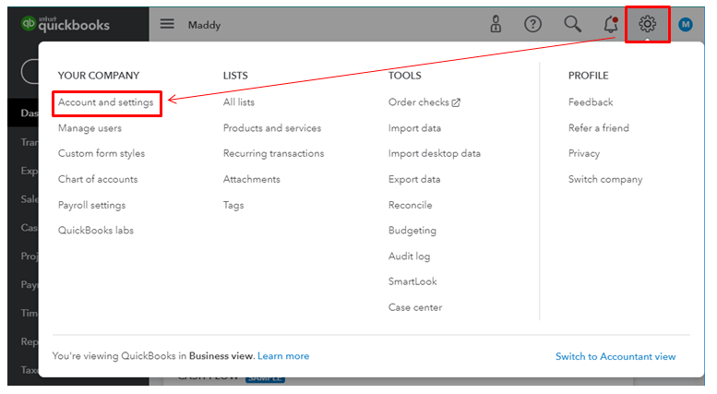The width and height of the screenshot is (717, 394).
Task: Open Products and services
Action: 272,128
